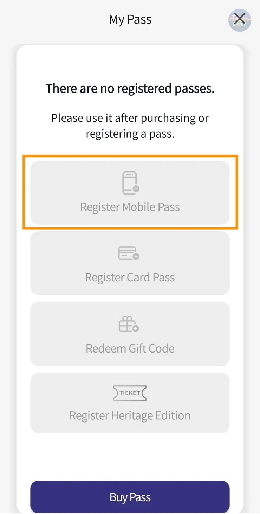The image size is (260, 514).
Task: Tap the ticket-shaped Heritage Edition icon
Action: (x=130, y=393)
